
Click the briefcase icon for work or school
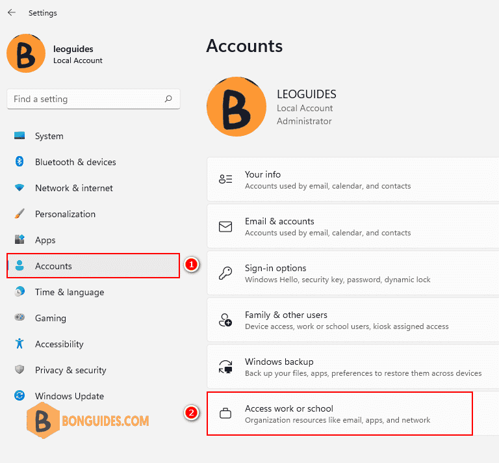(x=225, y=414)
